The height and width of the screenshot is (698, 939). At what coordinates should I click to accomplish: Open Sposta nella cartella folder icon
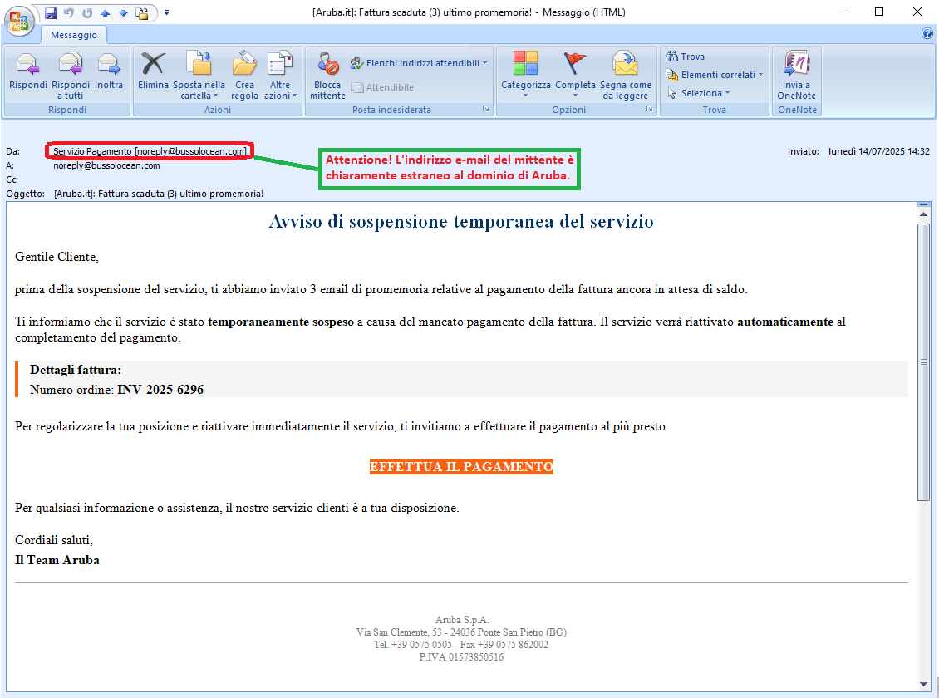click(199, 64)
